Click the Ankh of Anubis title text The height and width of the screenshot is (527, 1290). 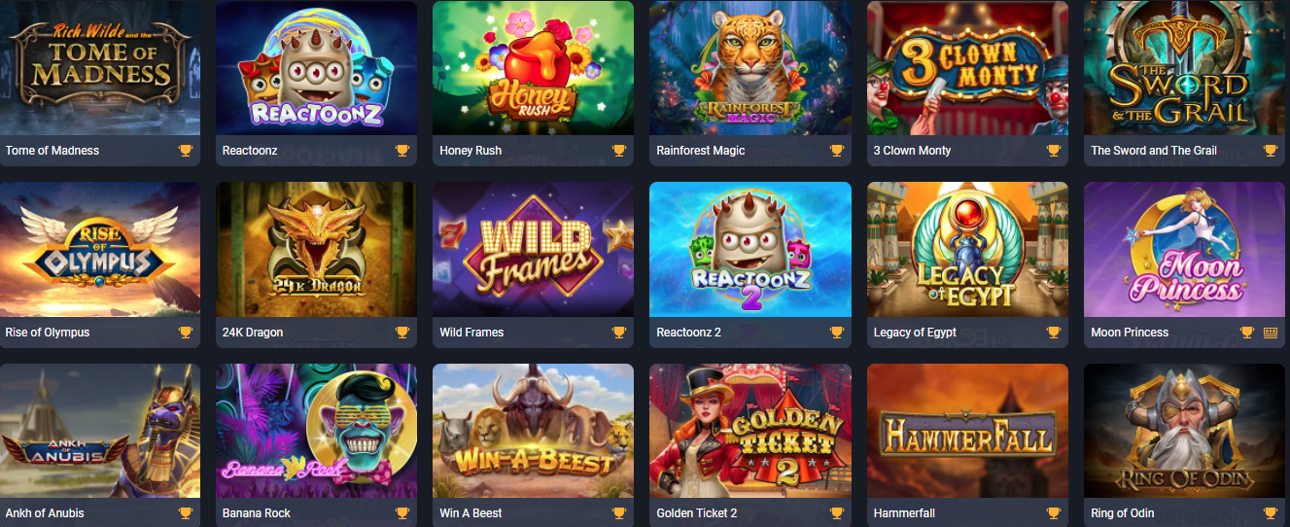coord(45,513)
